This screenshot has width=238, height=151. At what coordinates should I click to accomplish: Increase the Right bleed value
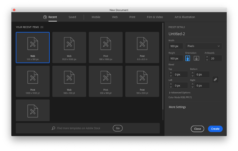192,84
